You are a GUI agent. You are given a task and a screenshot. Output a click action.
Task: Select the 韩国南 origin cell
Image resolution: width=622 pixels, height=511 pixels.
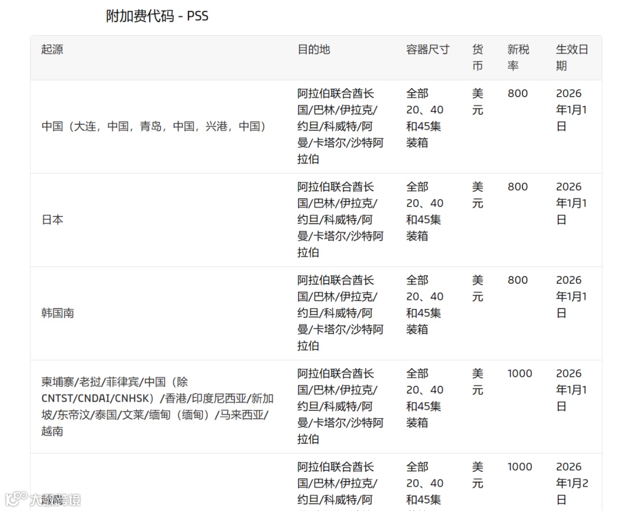click(x=58, y=313)
